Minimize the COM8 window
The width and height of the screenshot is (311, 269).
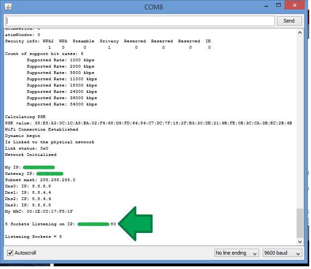(266, 6)
